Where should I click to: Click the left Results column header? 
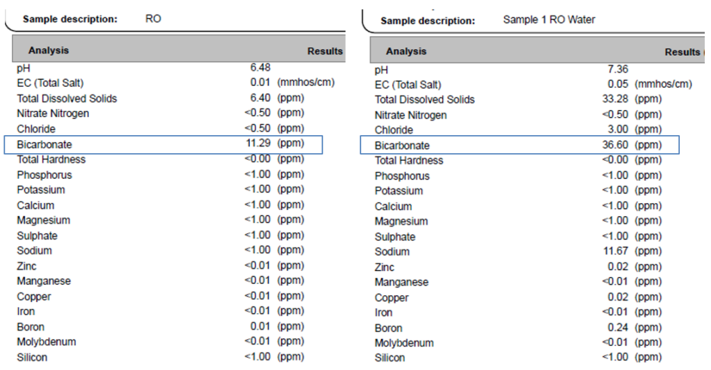click(325, 51)
